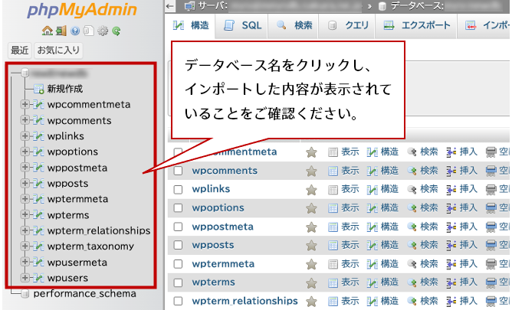The height and width of the screenshot is (310, 512).
Task: Expand the wppostmeta tree node
Action: pos(25,167)
